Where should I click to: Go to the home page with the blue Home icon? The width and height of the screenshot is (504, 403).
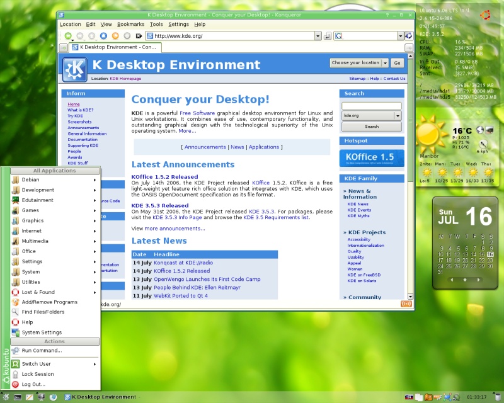[x=103, y=36]
